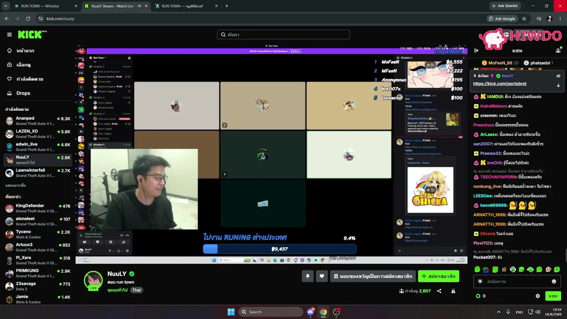Send message with the green แชท button
Viewport: 567px width, 319px height.
click(553, 296)
